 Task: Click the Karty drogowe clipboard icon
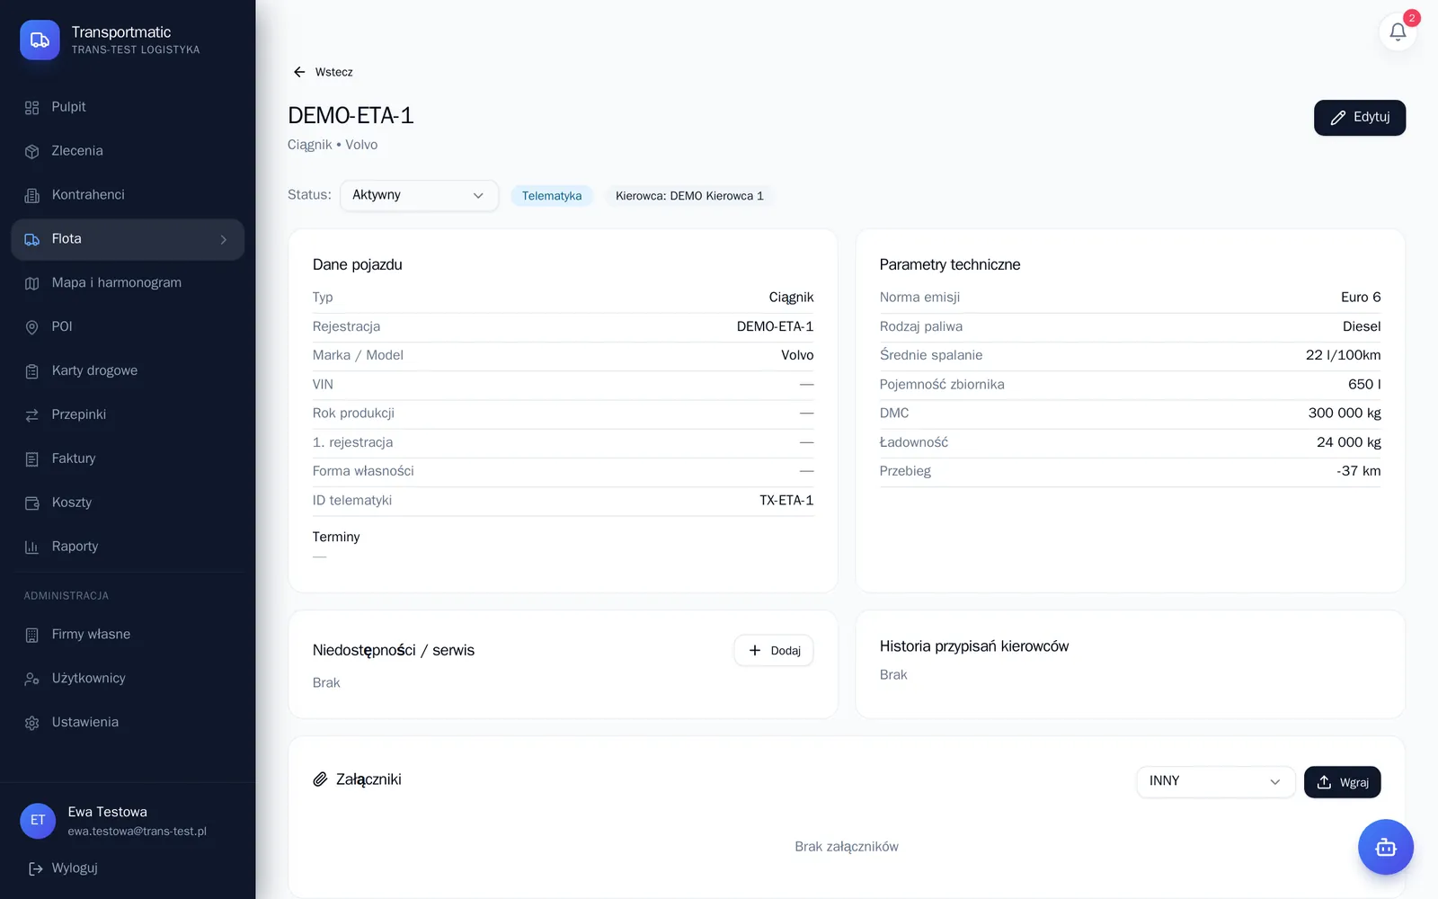coord(32,371)
